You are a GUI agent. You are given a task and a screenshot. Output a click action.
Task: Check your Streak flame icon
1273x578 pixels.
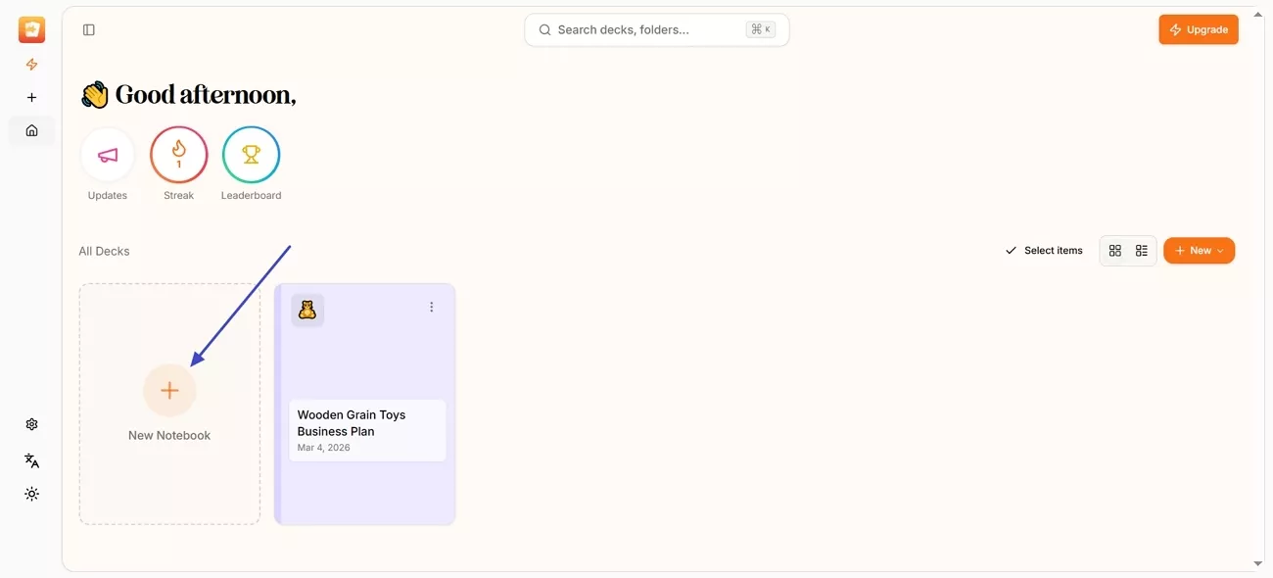click(x=178, y=155)
